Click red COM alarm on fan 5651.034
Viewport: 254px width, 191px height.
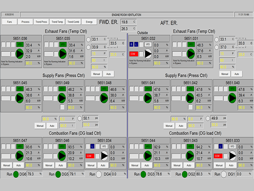pyautogui.click(x=90, y=156)
